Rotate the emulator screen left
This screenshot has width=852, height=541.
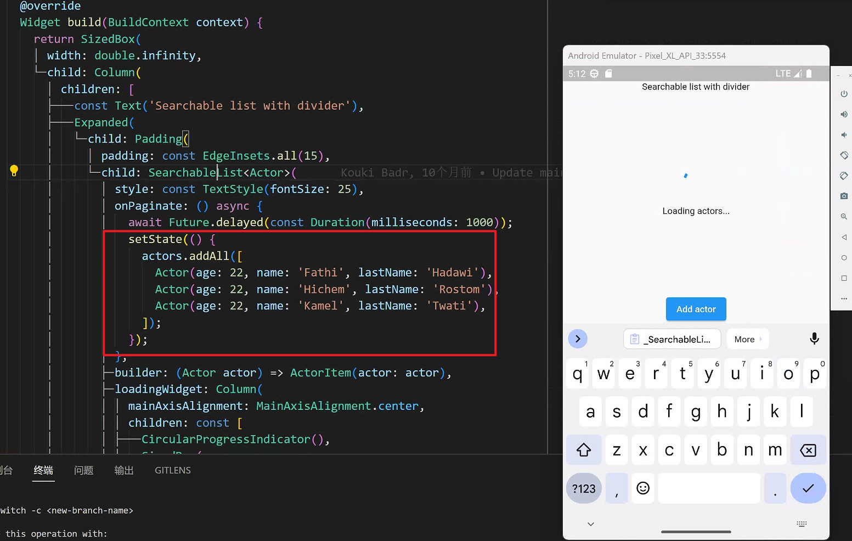[x=844, y=155]
